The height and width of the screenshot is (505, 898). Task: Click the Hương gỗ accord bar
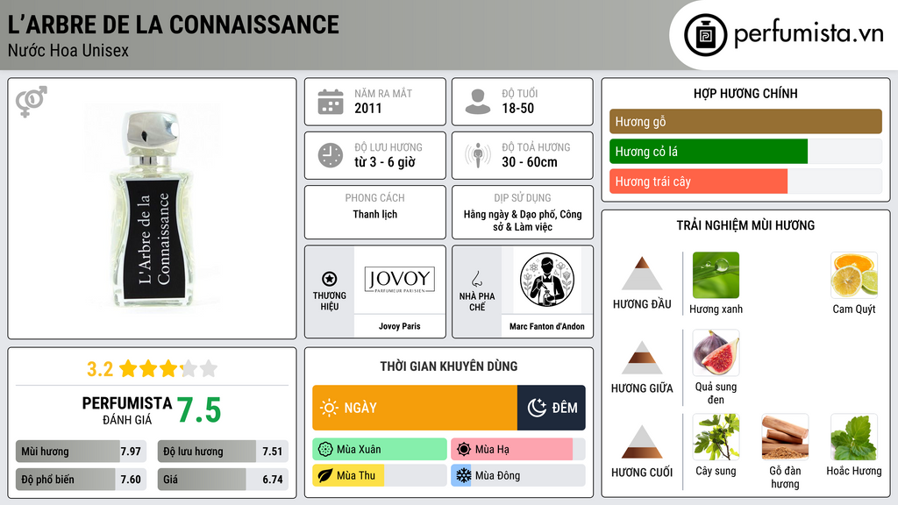coord(745,121)
